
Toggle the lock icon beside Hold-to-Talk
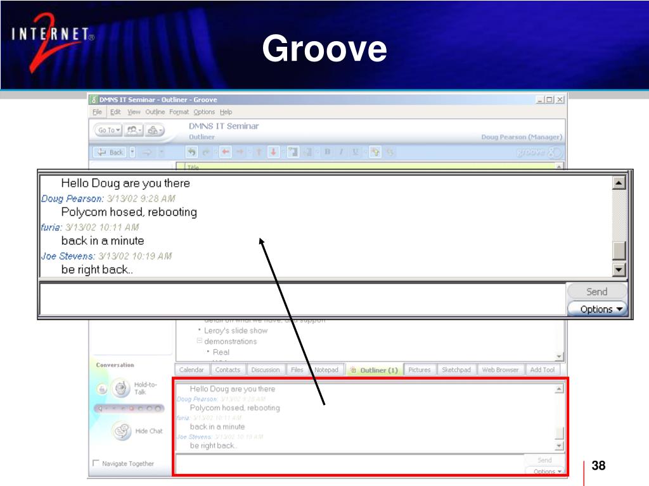(102, 389)
